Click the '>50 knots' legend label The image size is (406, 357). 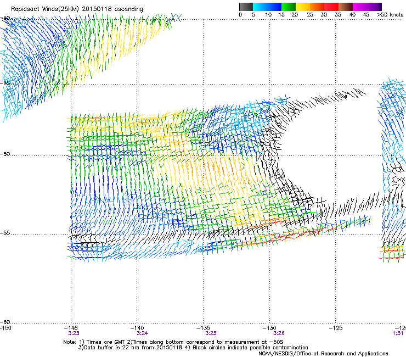pos(390,15)
